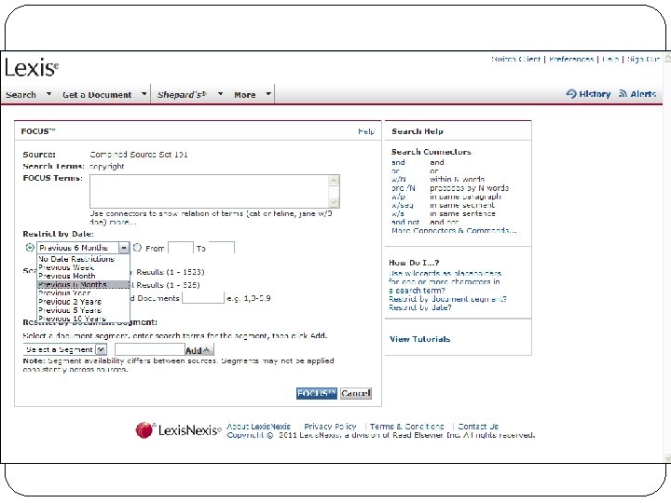Select the From/To date range radio button

137,247
